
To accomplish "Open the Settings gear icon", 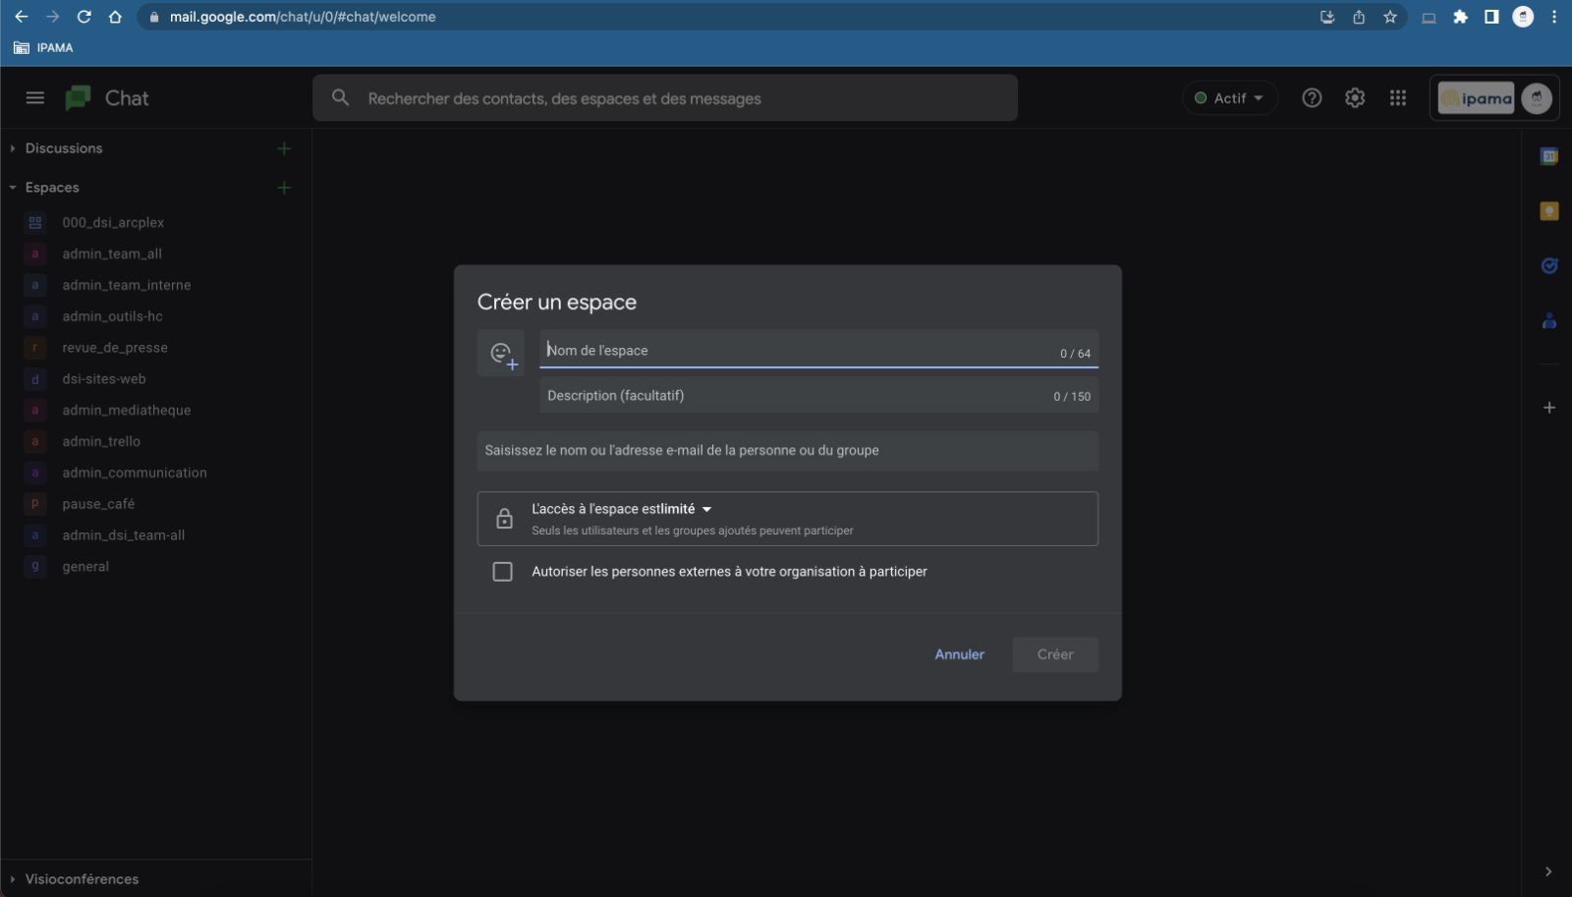I will coord(1355,97).
